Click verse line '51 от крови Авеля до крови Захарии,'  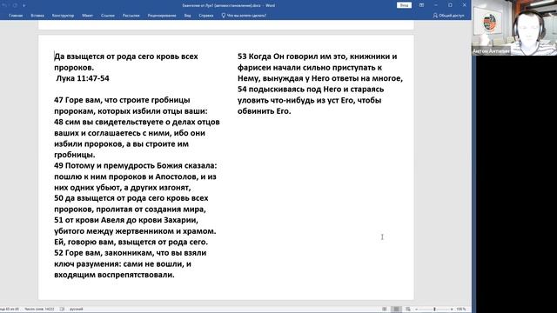(126, 220)
